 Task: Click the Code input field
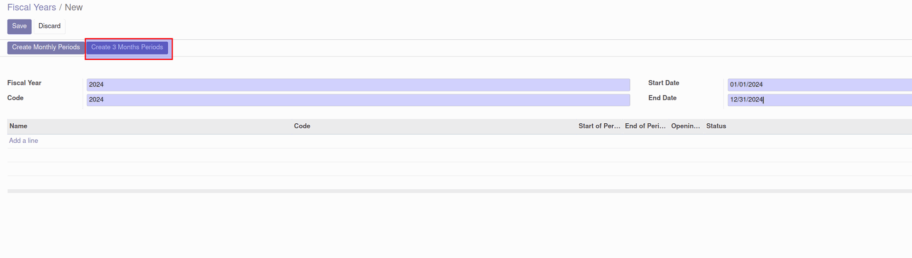tap(358, 100)
